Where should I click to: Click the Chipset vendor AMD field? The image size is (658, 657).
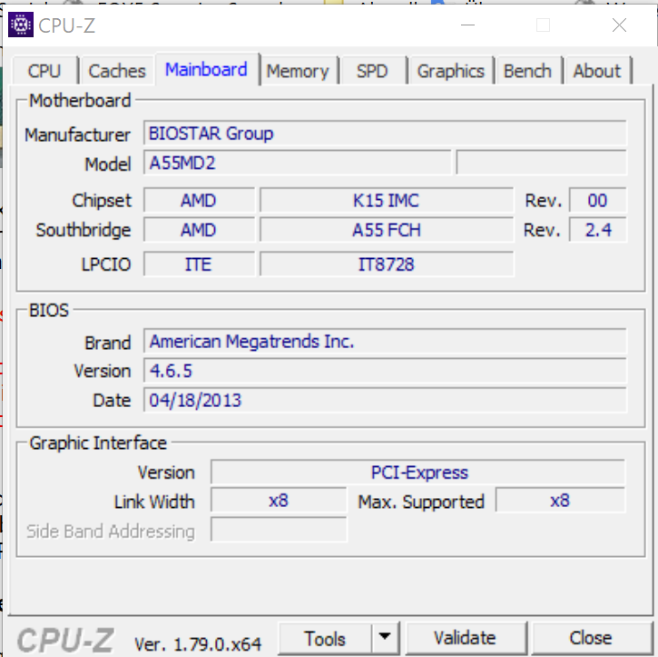tap(199, 201)
